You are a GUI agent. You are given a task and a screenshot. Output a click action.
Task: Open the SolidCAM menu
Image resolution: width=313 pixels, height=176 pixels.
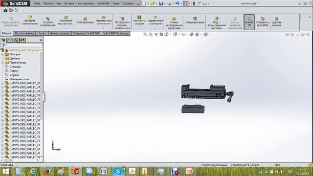[x=103, y=3]
